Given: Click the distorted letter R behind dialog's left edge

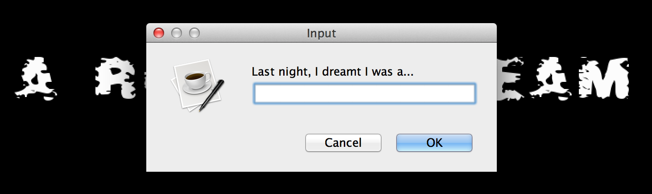Looking at the screenshot, I should pyautogui.click(x=119, y=77).
